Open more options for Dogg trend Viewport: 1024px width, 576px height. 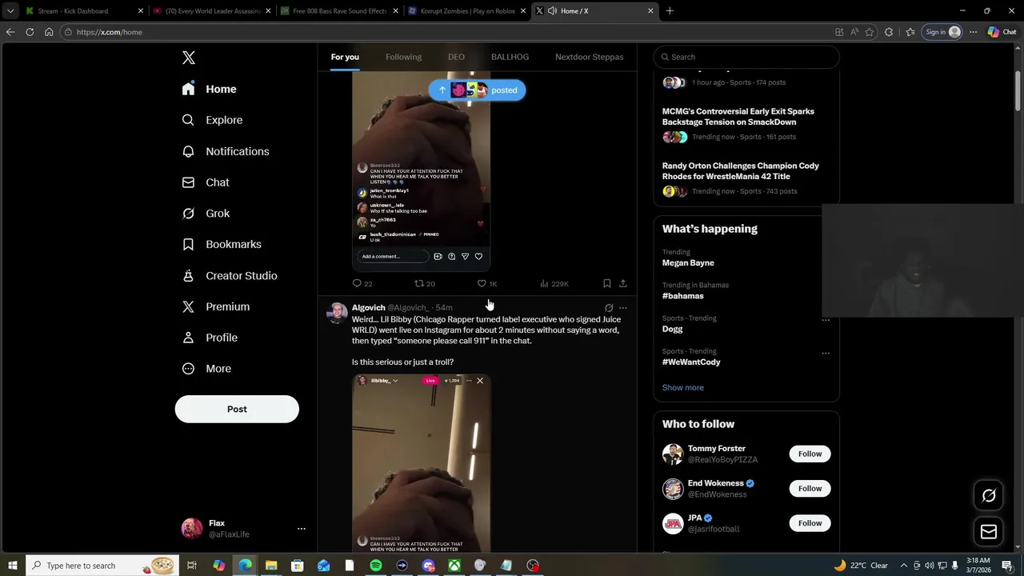point(826,320)
